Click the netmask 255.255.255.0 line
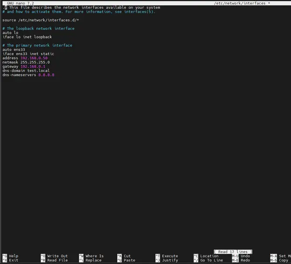Image resolution: width=291 pixels, height=264 pixels. click(26, 62)
